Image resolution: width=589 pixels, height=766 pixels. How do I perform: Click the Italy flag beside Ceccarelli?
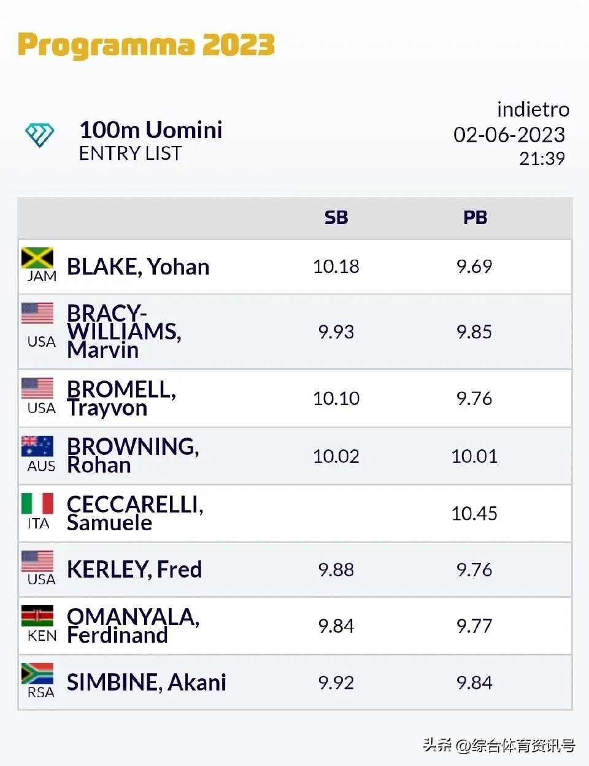tap(37, 503)
